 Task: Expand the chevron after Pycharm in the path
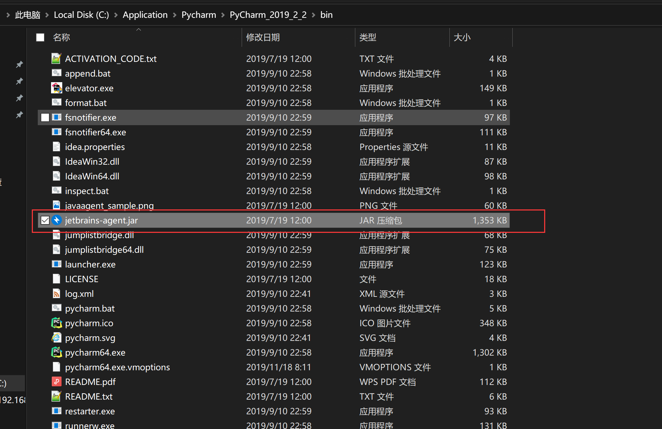click(223, 15)
